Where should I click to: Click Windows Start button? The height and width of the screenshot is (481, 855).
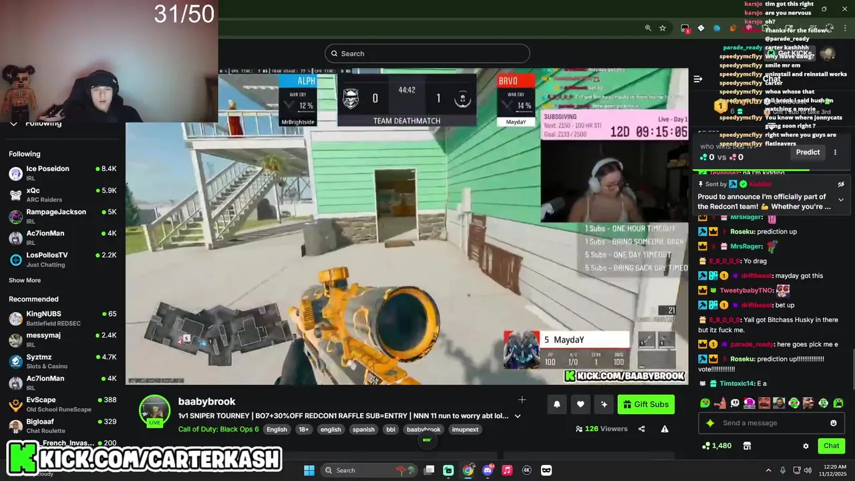coord(309,470)
